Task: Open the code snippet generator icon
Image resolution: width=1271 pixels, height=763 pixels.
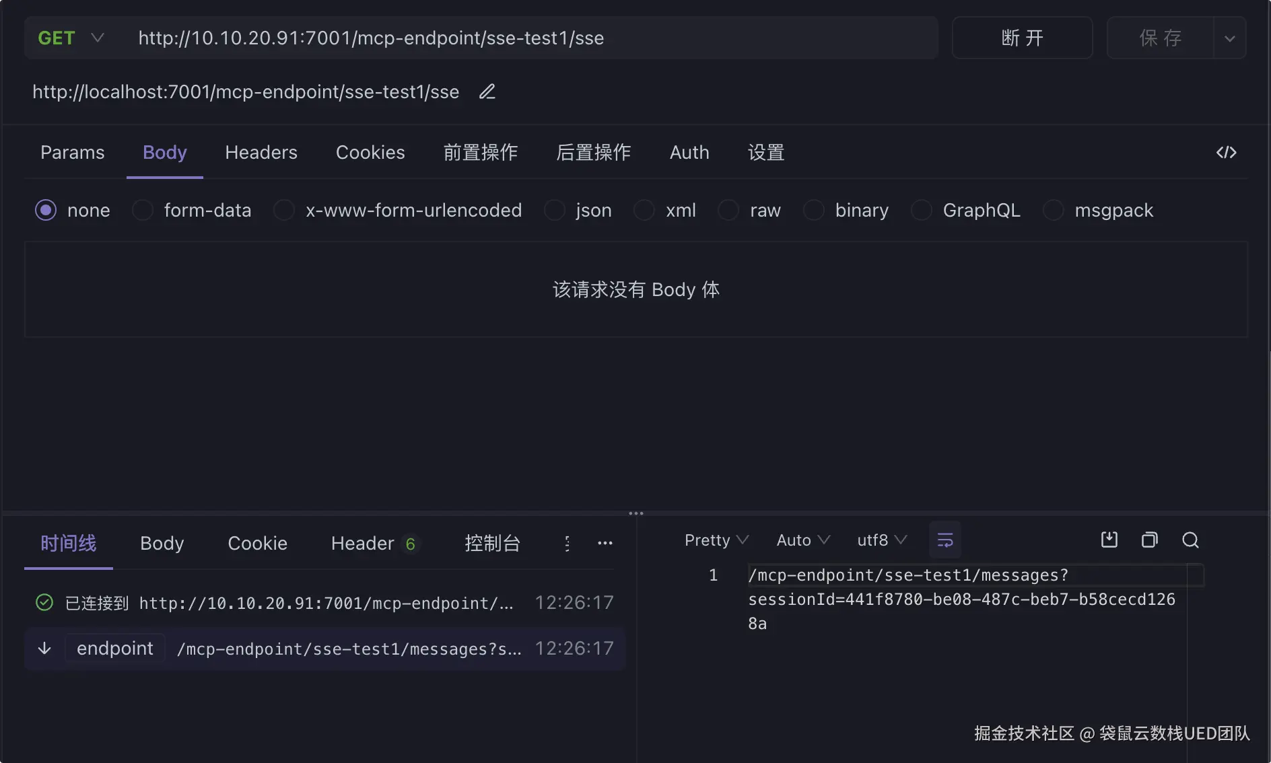Action: coord(1226,153)
